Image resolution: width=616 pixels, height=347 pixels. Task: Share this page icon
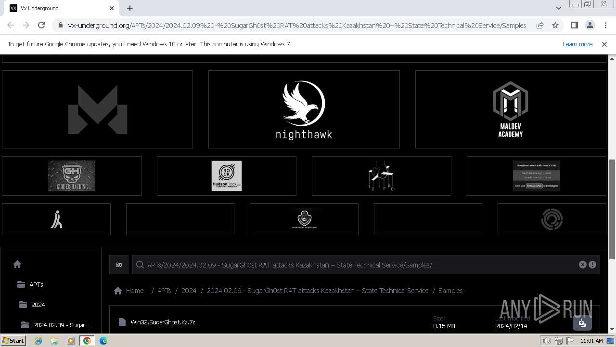(540, 25)
